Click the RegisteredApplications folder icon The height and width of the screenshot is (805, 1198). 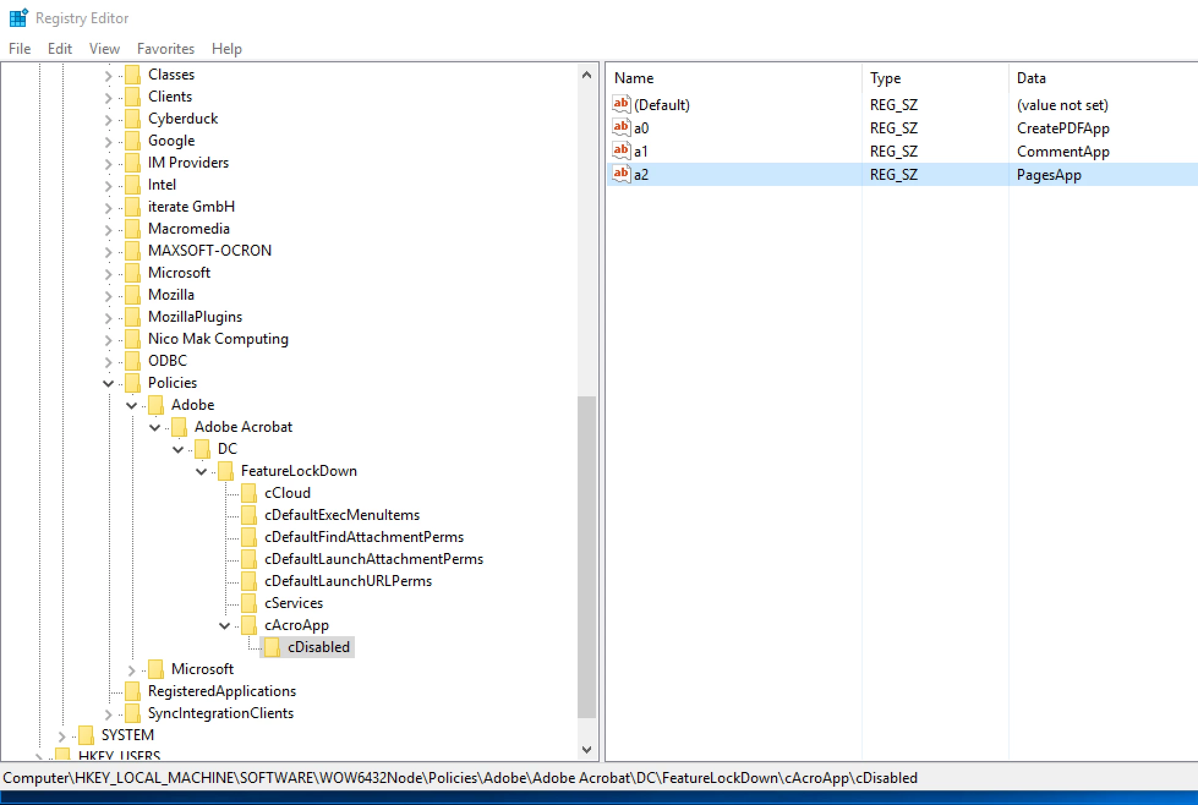(132, 691)
